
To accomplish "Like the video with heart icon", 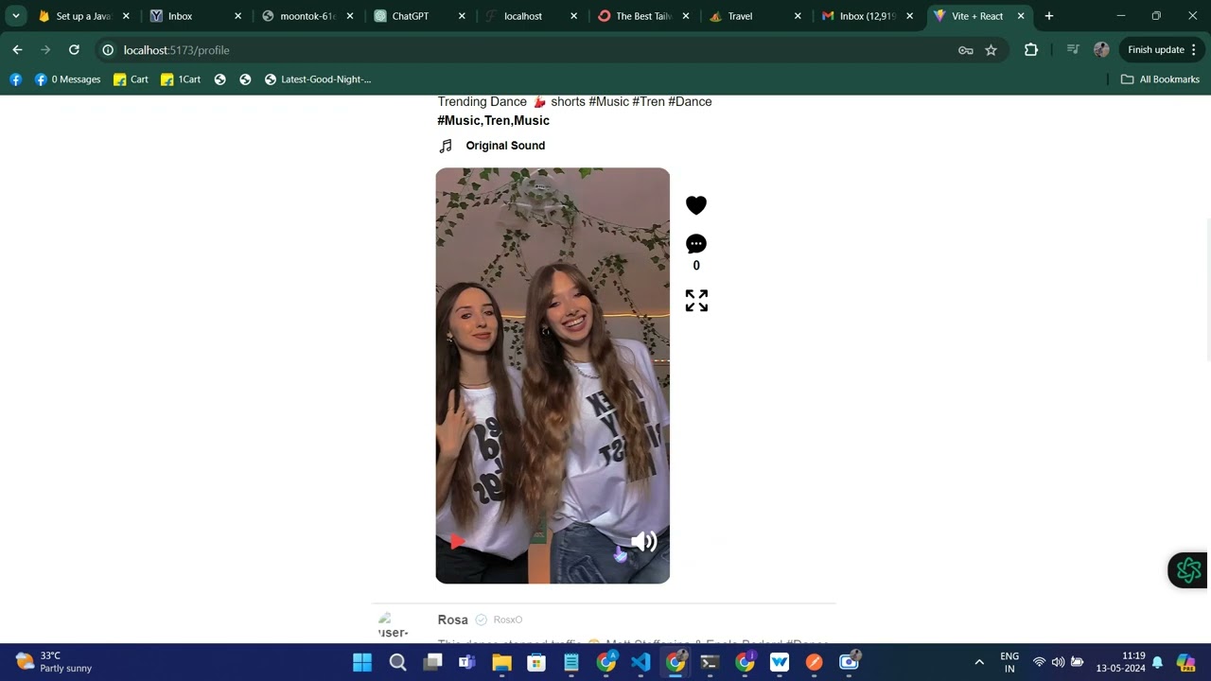I will click(696, 205).
